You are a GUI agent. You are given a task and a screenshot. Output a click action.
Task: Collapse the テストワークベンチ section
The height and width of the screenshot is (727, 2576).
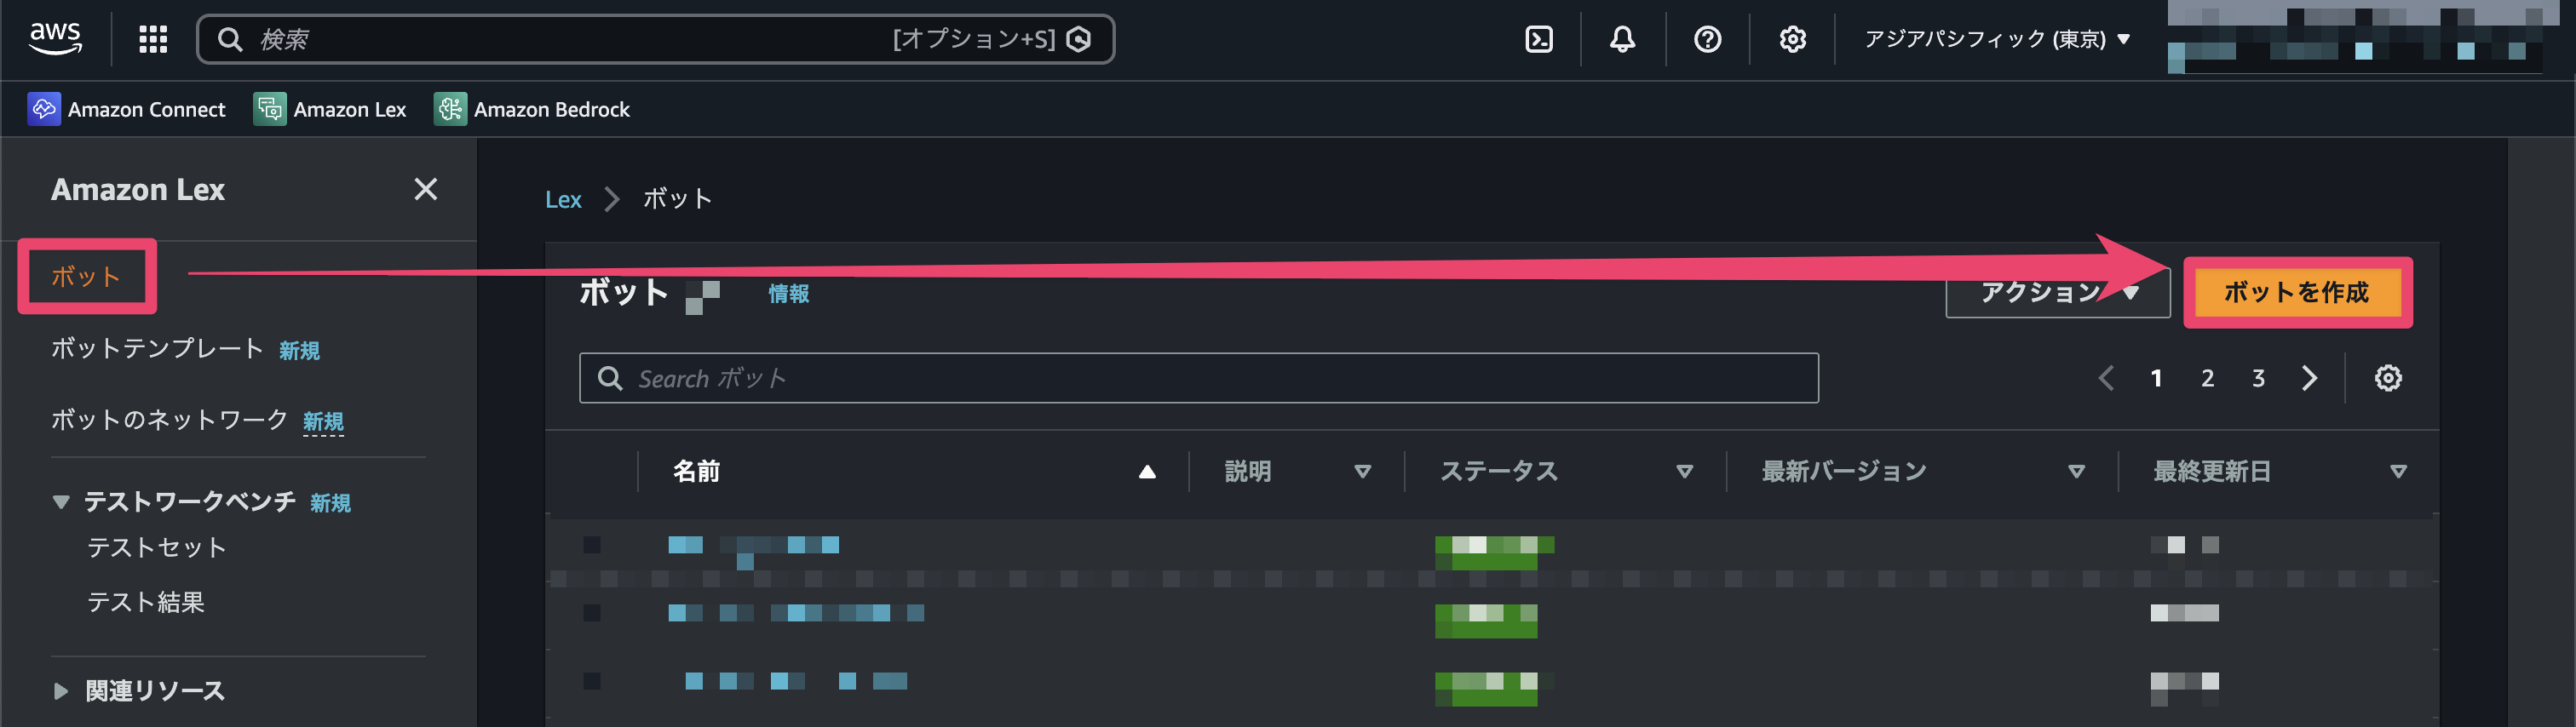tap(60, 503)
